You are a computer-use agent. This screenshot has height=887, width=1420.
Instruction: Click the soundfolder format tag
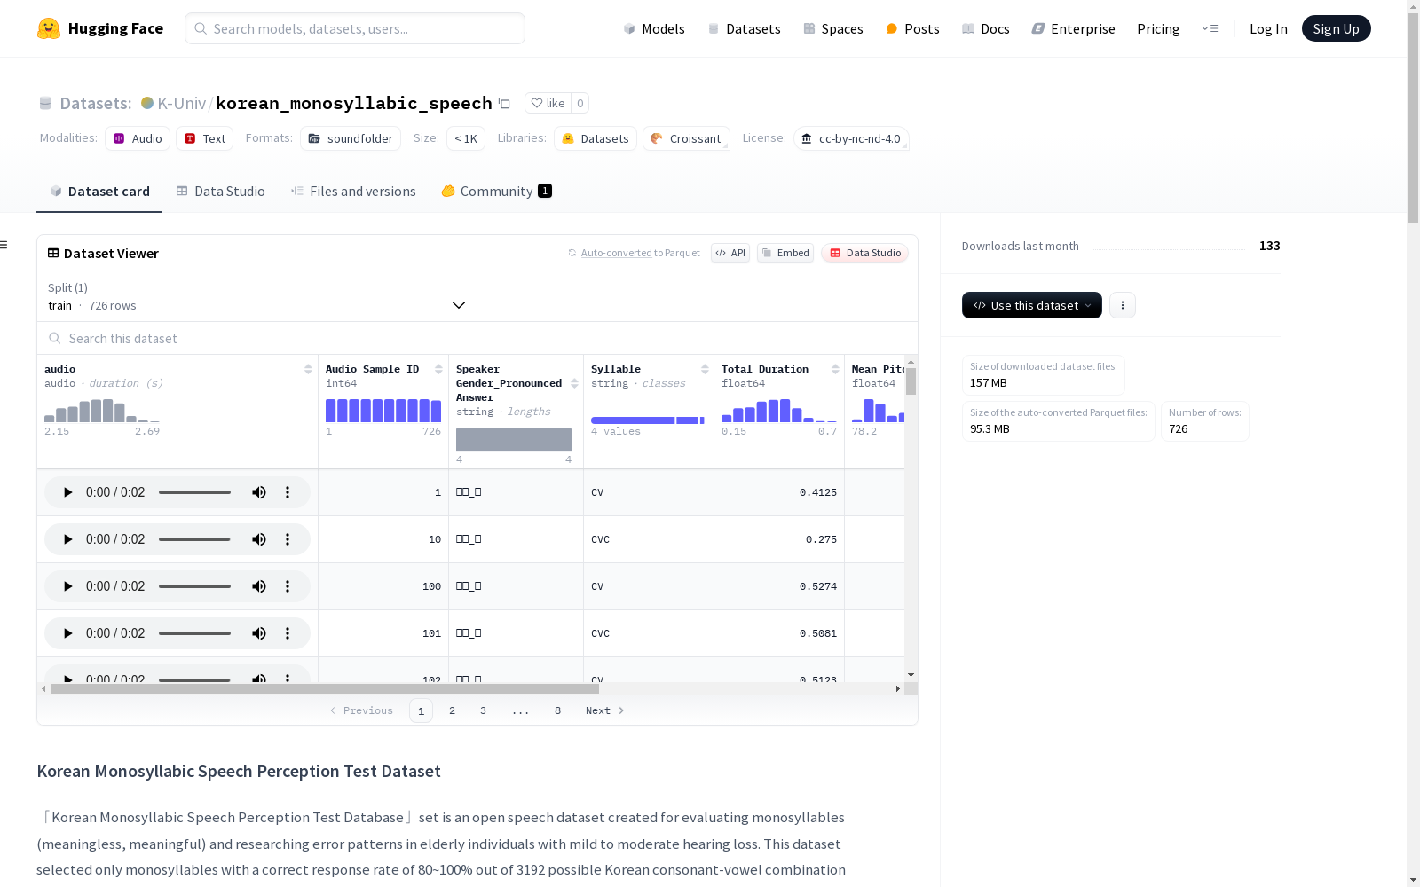coord(351,138)
